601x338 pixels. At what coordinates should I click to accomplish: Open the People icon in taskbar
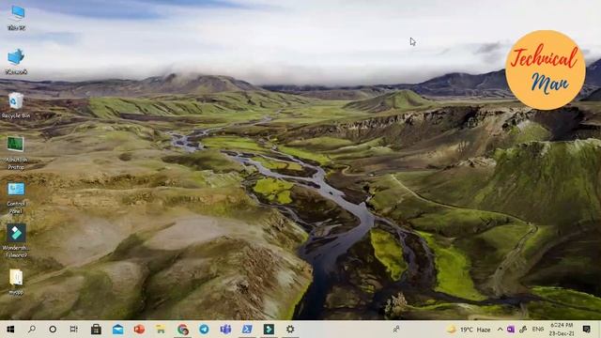pyautogui.click(x=396, y=330)
